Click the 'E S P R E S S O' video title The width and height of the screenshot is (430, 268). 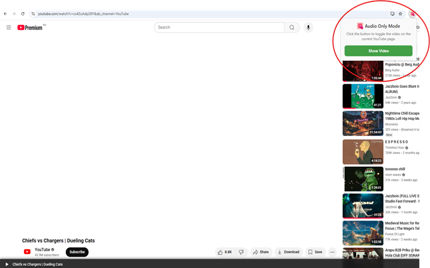pyautogui.click(x=396, y=141)
